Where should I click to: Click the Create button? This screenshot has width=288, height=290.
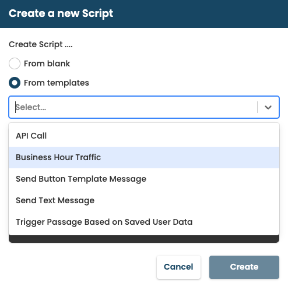pos(244,267)
